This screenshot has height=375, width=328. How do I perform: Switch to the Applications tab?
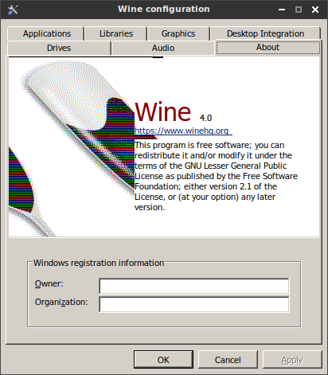click(45, 33)
